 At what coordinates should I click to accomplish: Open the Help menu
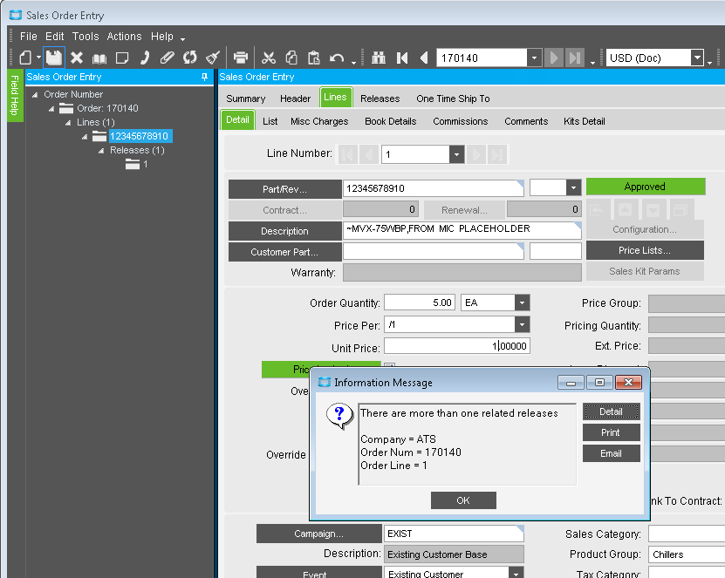(161, 37)
